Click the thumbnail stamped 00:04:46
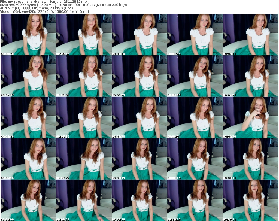 [x=28, y=117]
